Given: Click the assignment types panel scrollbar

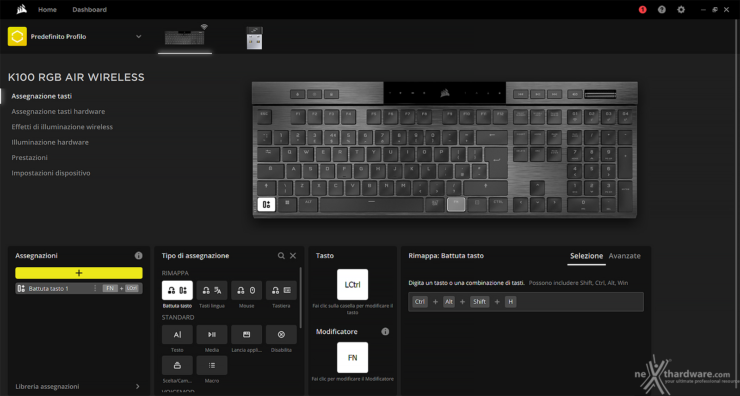Looking at the screenshot, I should 301,298.
